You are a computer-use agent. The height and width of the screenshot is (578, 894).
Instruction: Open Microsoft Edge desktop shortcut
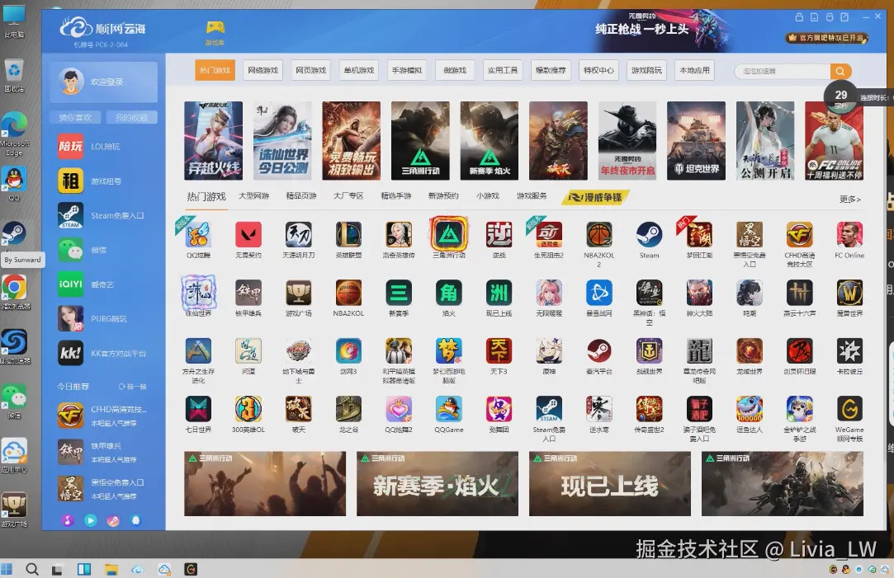pos(14,134)
